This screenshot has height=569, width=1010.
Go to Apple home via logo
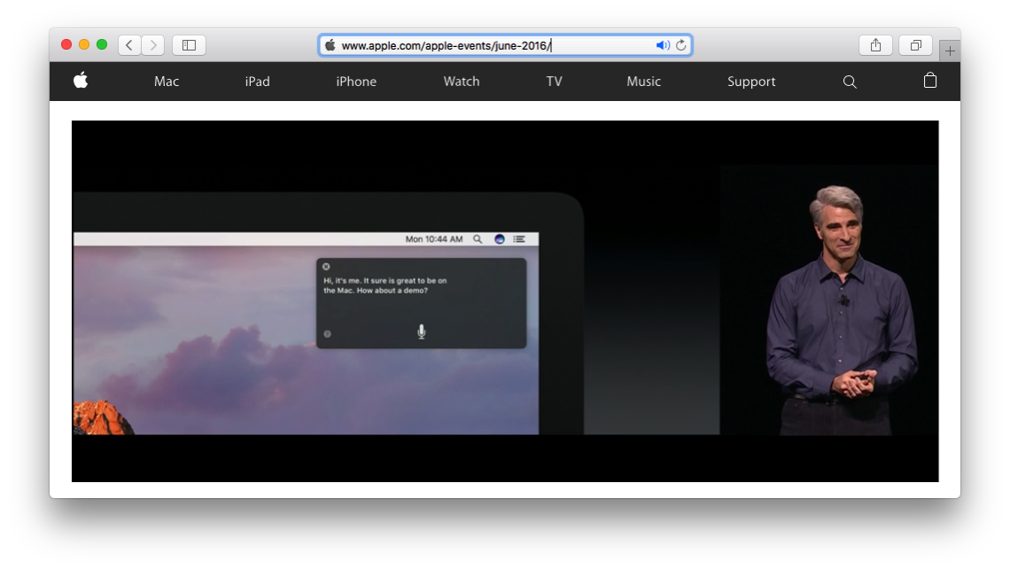tap(81, 81)
